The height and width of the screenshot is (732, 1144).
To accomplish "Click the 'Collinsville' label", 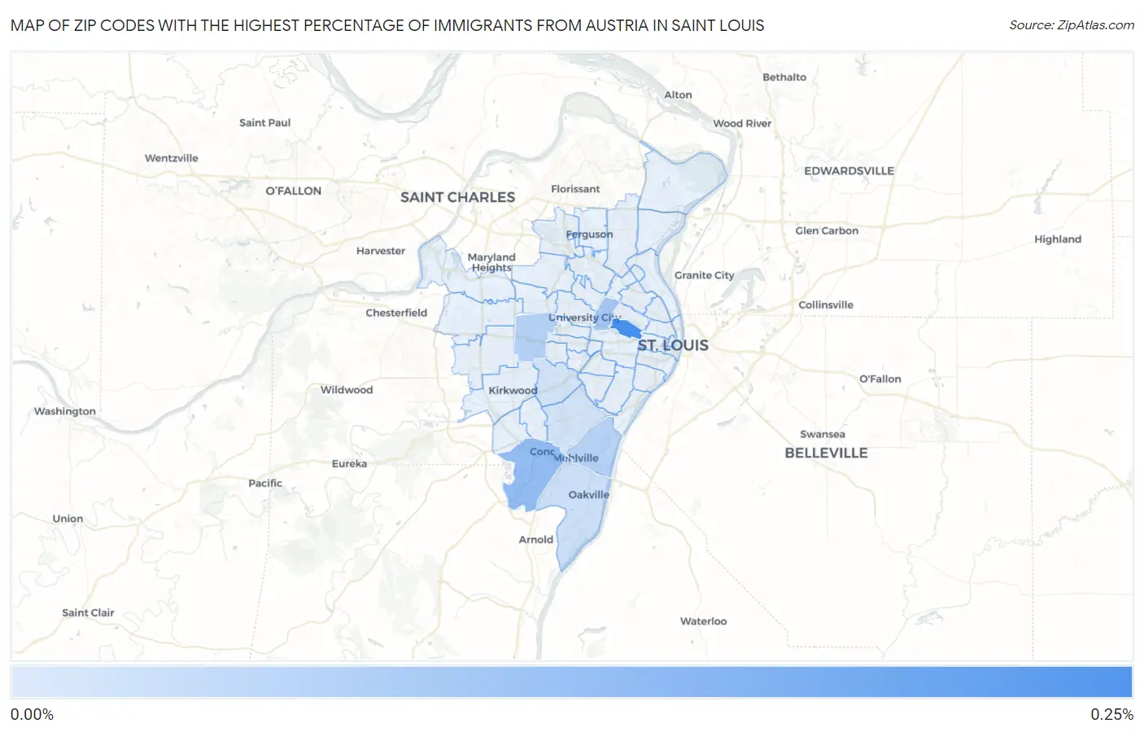I will (826, 305).
